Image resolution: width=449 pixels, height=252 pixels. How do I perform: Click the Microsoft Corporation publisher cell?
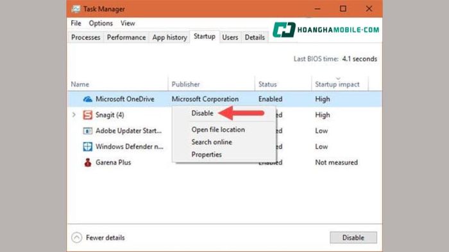point(205,99)
